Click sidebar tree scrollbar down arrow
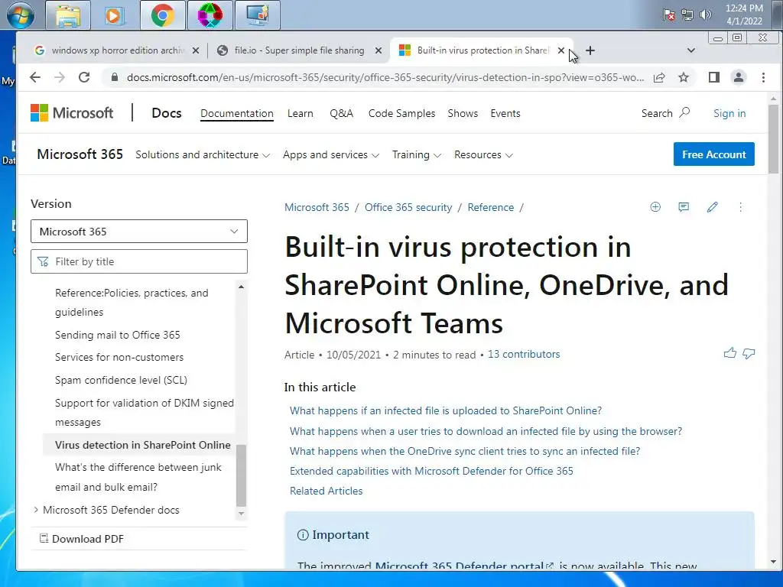783x587 pixels. [x=241, y=513]
